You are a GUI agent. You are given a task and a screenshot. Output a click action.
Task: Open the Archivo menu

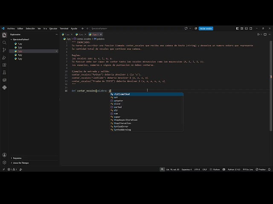(11, 28)
